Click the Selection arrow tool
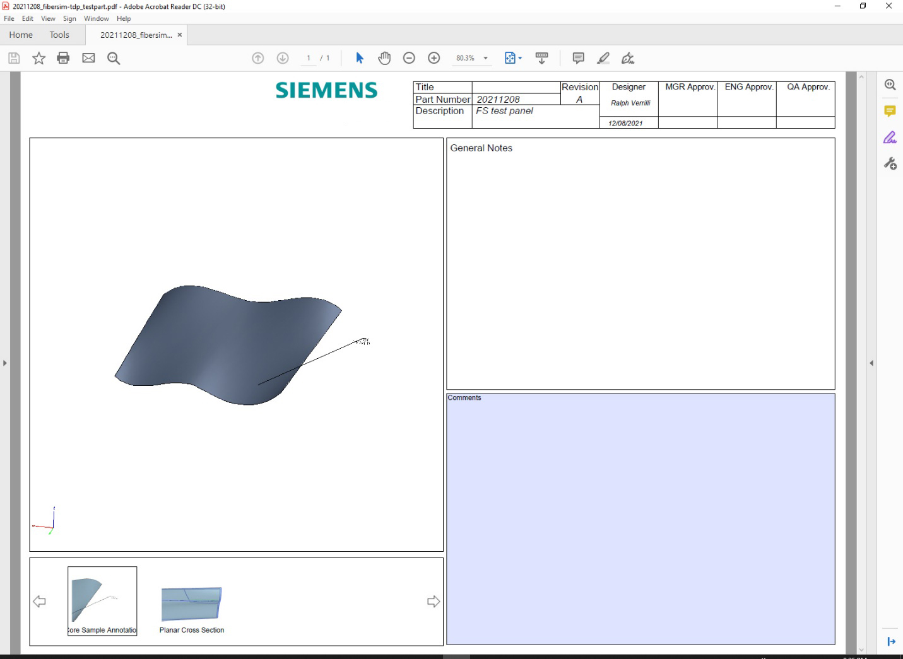 359,57
